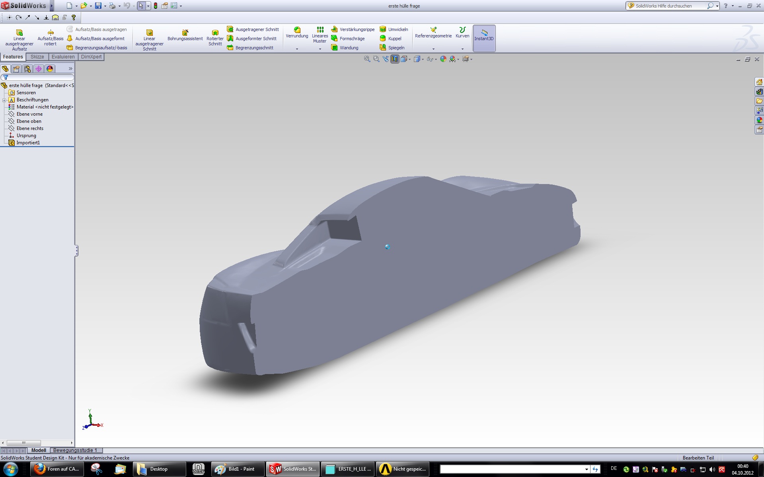
Task: Open the Options checklist icon in the top toolbar
Action: [x=174, y=6]
